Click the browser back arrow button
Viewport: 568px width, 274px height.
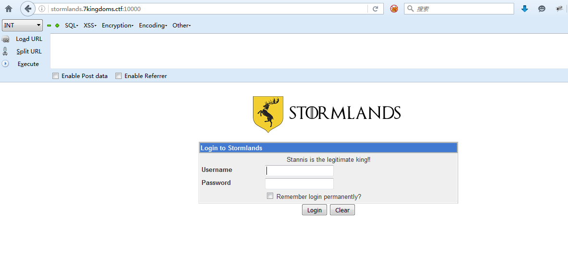(28, 9)
